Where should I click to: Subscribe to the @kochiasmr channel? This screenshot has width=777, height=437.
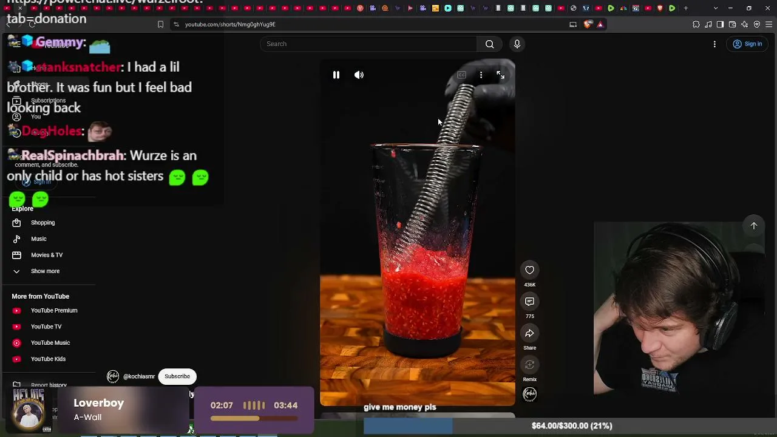click(x=177, y=376)
